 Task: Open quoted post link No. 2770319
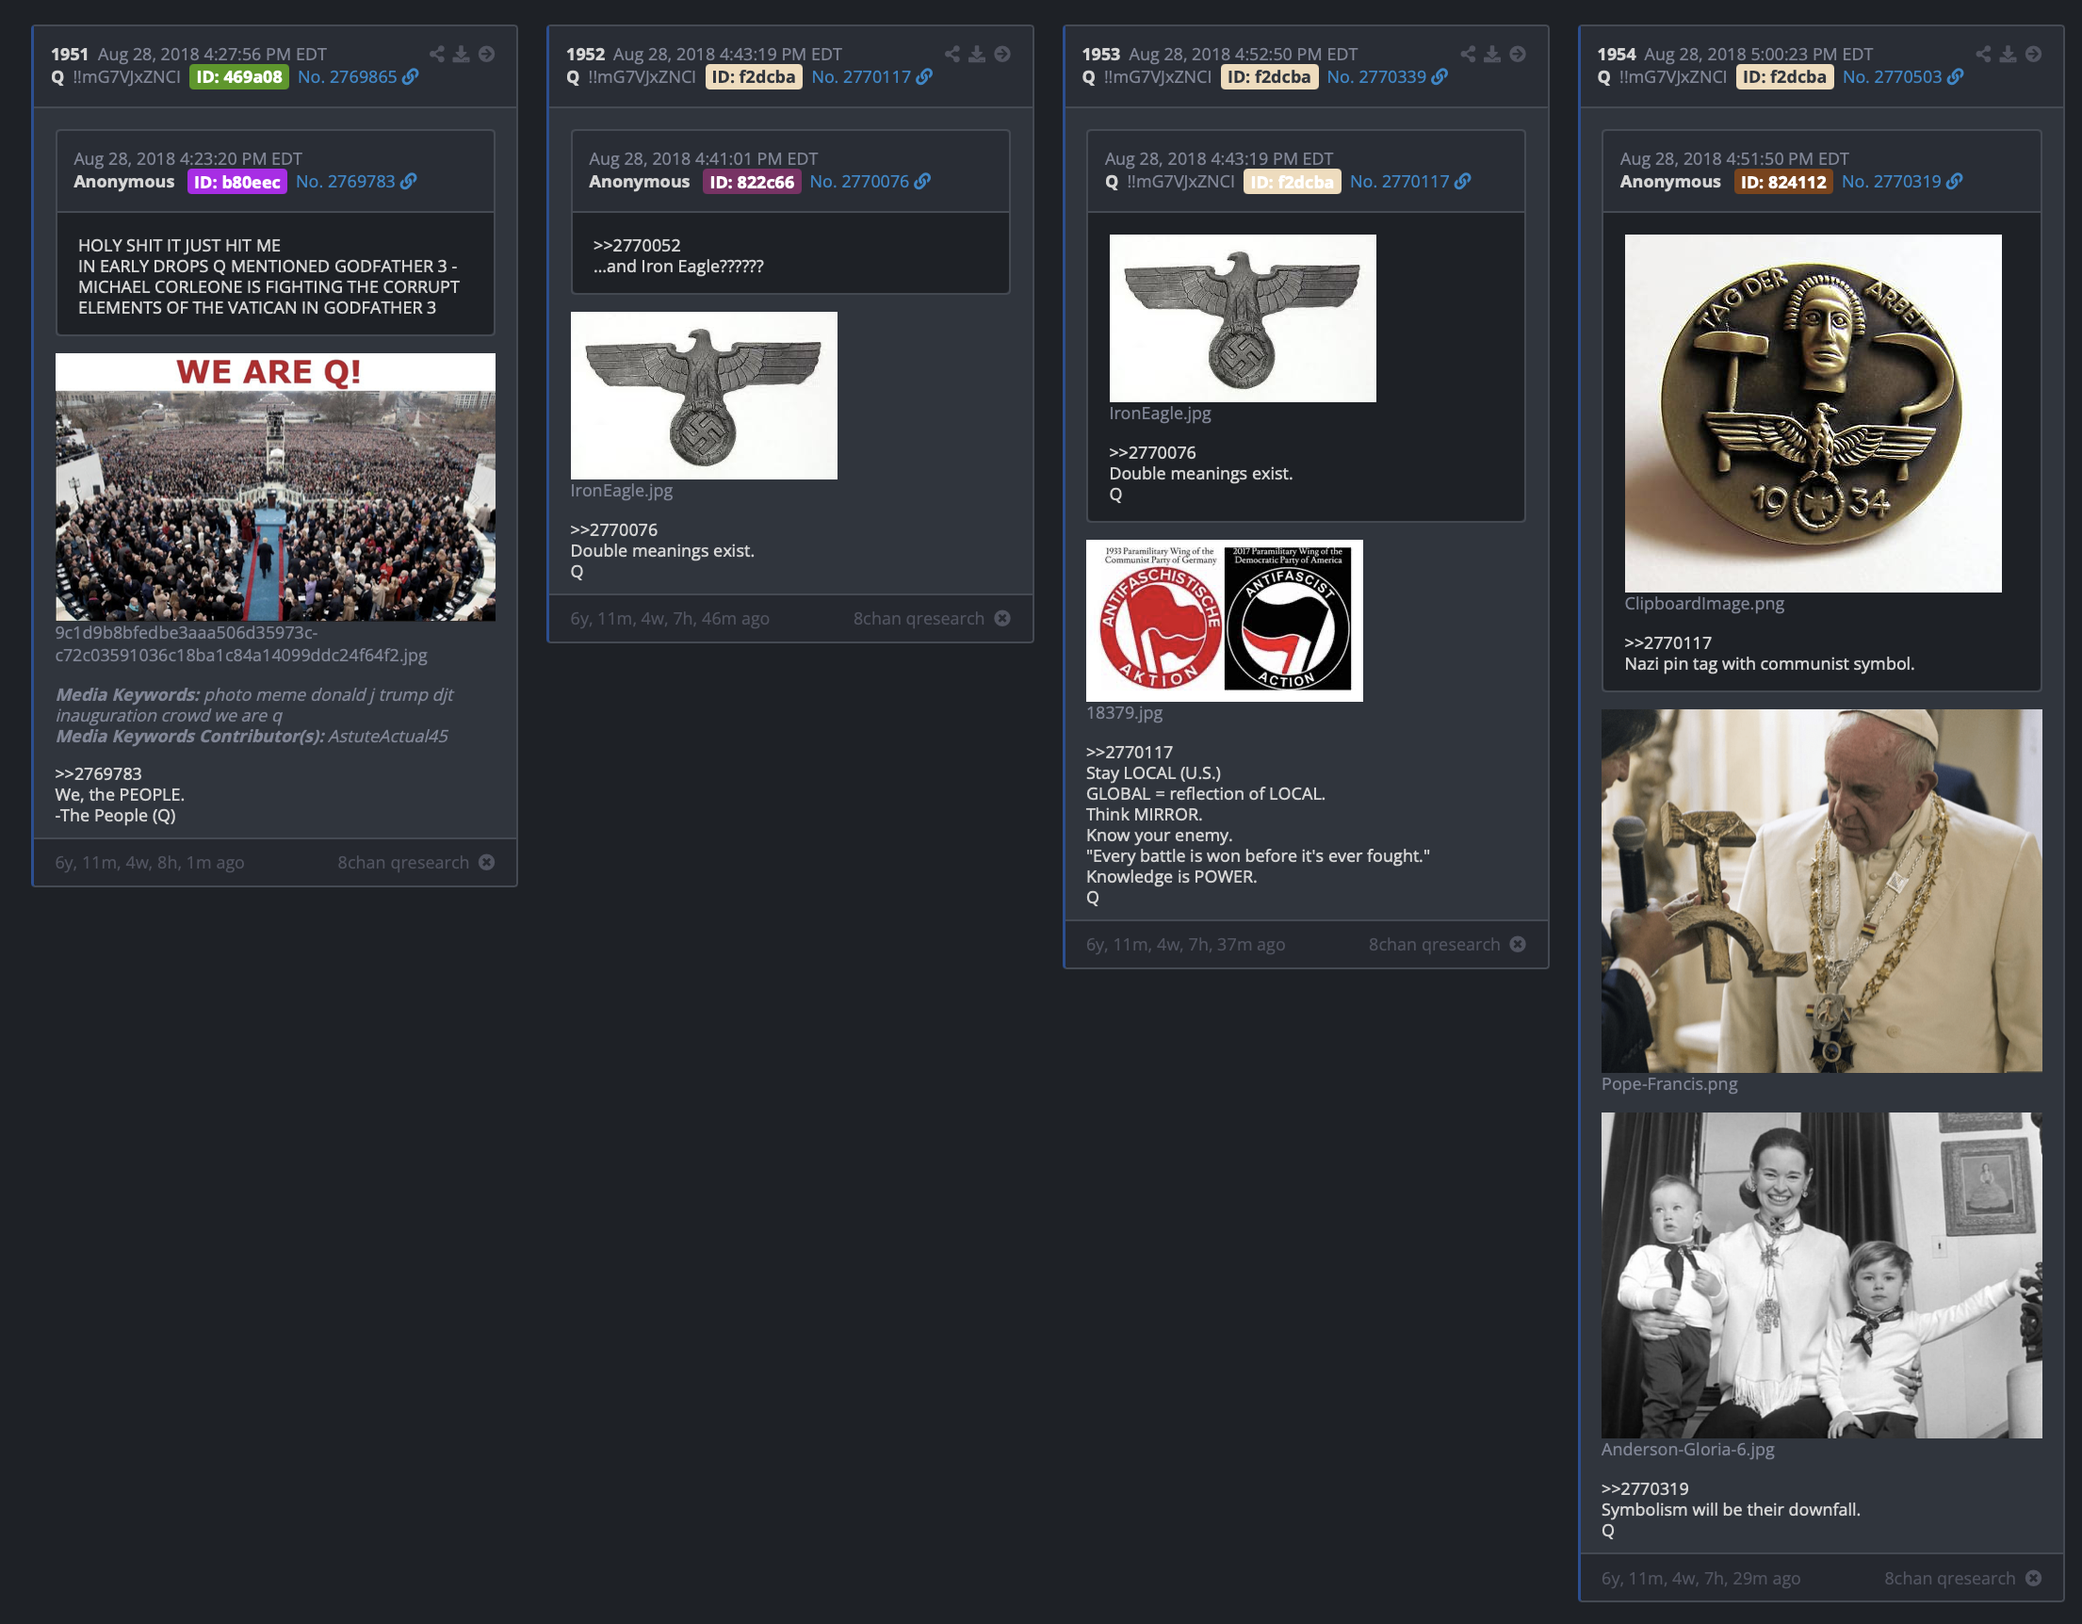tap(1891, 182)
